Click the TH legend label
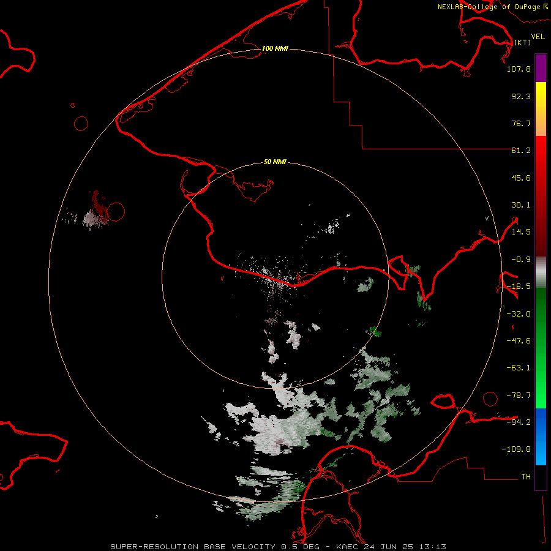 [526, 476]
